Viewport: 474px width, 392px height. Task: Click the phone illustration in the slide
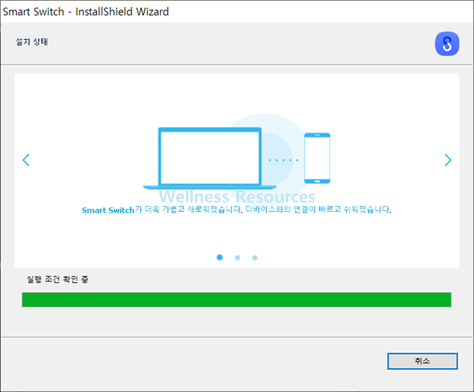[x=317, y=158]
